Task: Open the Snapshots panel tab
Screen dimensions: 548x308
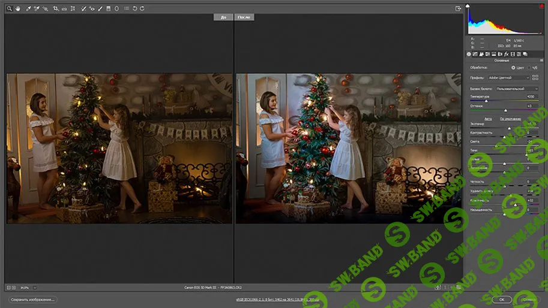Action: [x=525, y=54]
